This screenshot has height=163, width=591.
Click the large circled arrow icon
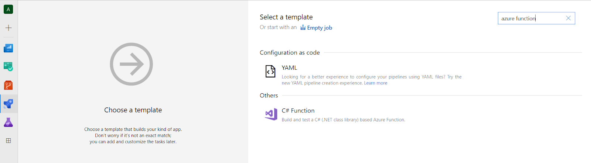(x=131, y=64)
